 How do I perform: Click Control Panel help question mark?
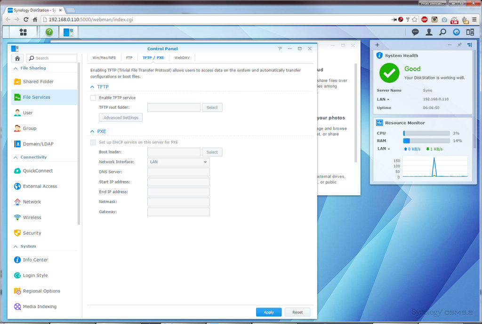[x=280, y=48]
